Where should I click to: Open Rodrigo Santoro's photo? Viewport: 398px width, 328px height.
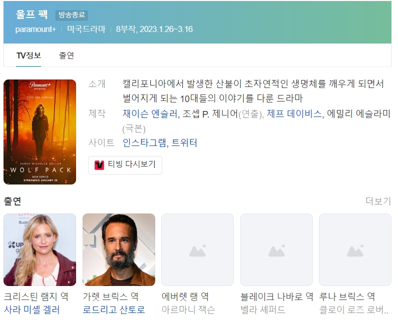point(119,250)
